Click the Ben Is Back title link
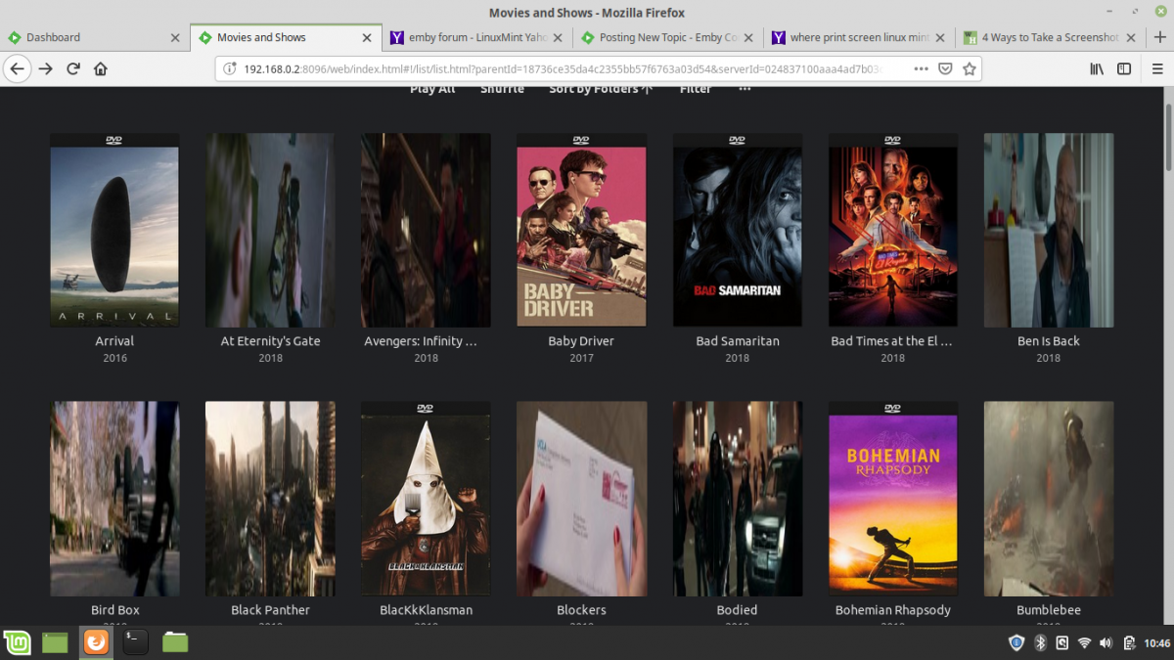 click(x=1049, y=341)
